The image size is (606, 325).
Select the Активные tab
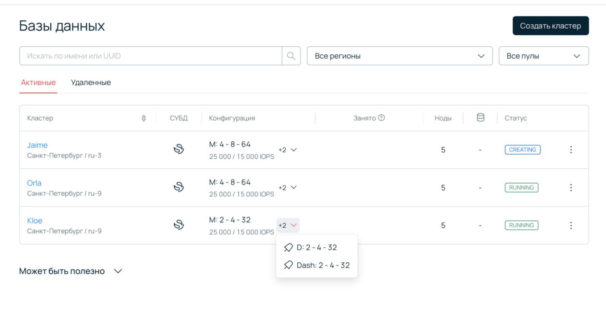tap(38, 83)
